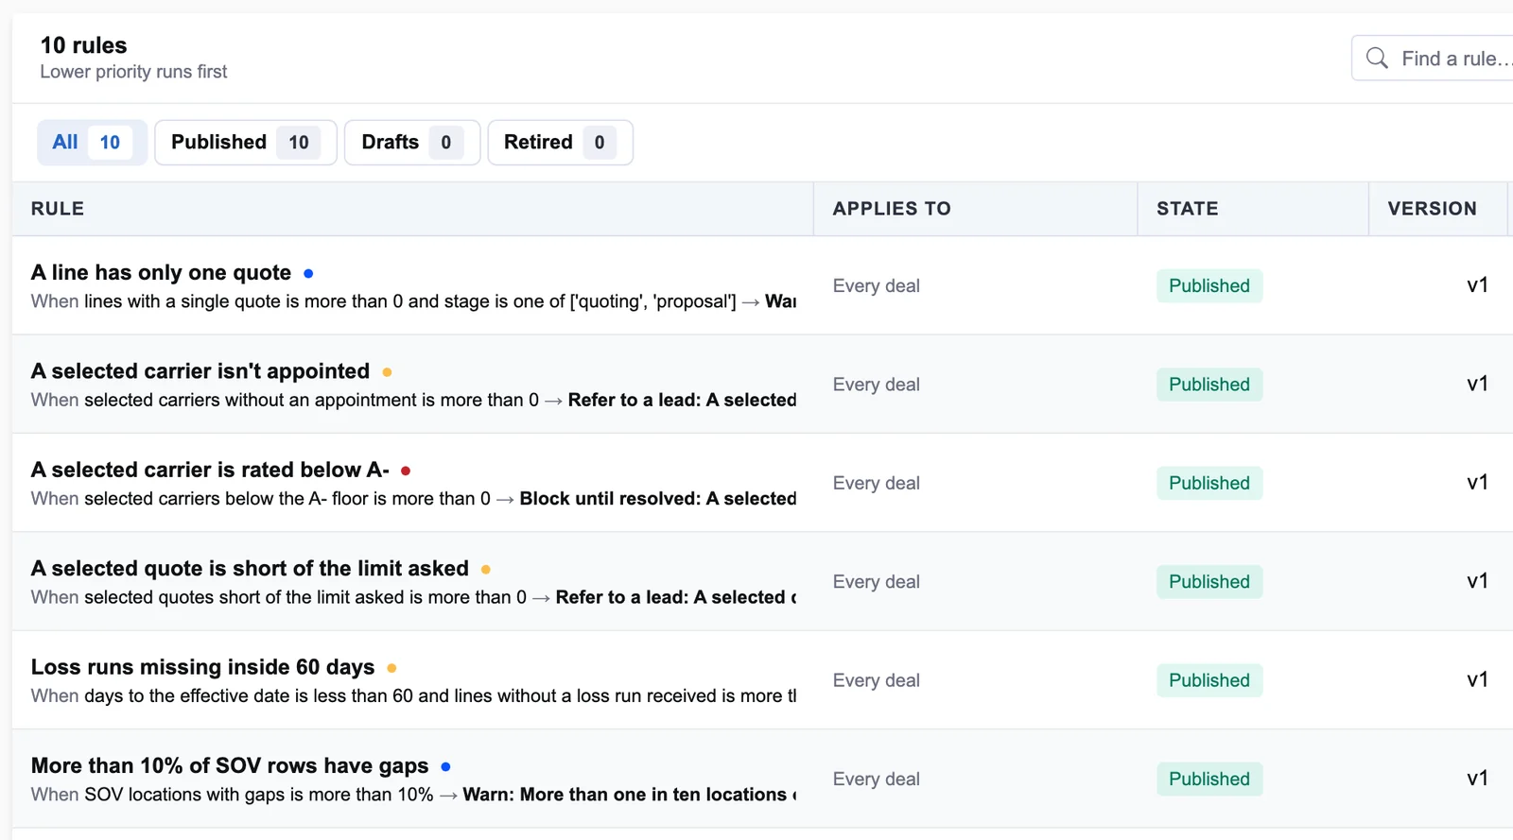Click Published badge for 'A line has only one quote'
1513x840 pixels.
pyautogui.click(x=1209, y=286)
